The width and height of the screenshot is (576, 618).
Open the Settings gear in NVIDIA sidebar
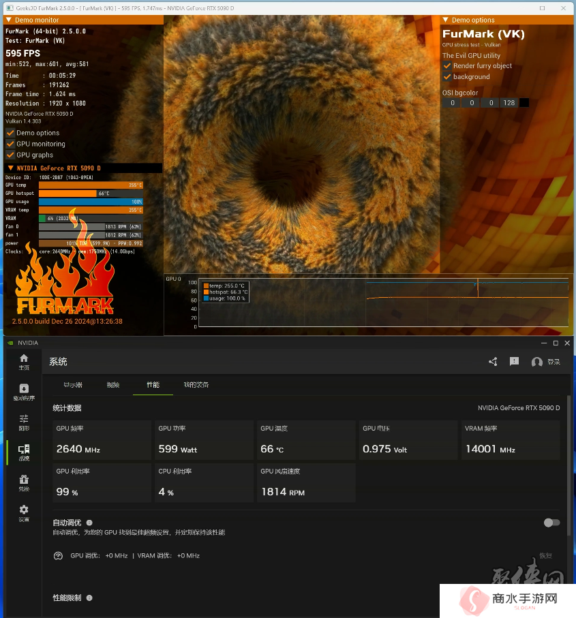[24, 513]
